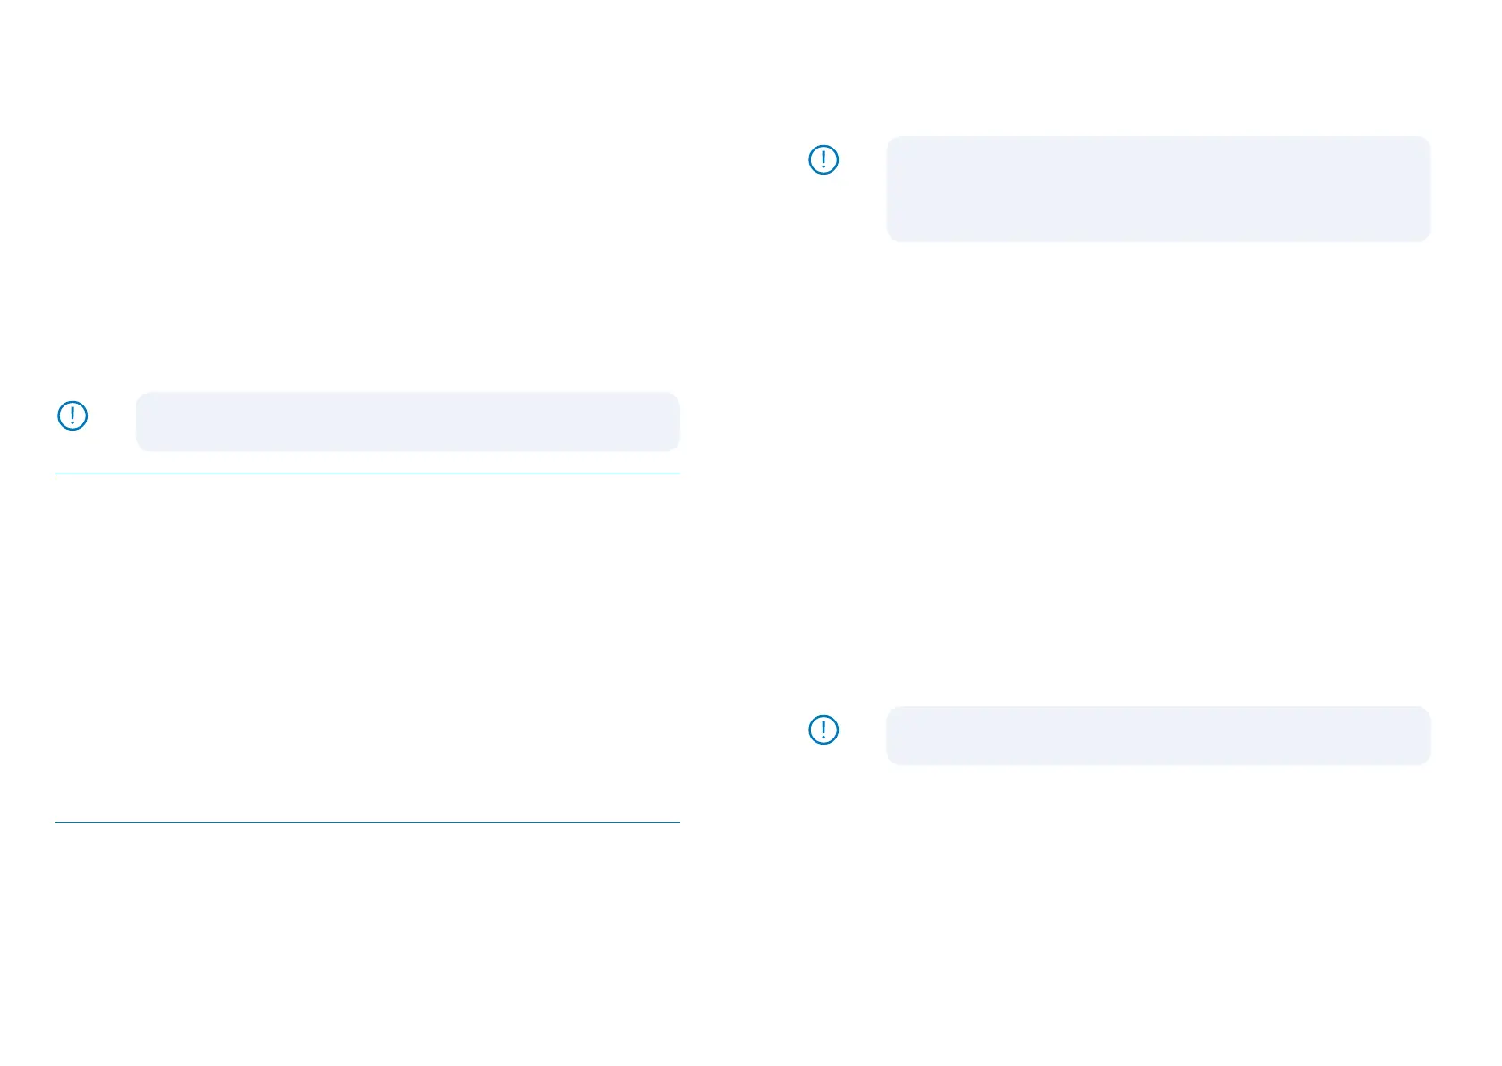The width and height of the screenshot is (1502, 1066).
Task: Click the gray box right of the left-column exclamation icon
Action: (x=407, y=422)
